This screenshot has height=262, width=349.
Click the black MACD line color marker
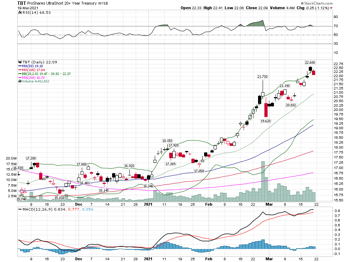(x=20, y=210)
